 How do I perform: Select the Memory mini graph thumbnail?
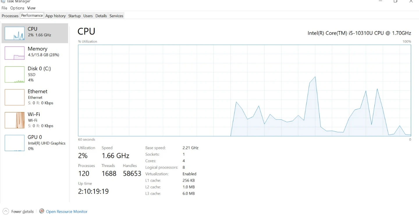(15, 53)
